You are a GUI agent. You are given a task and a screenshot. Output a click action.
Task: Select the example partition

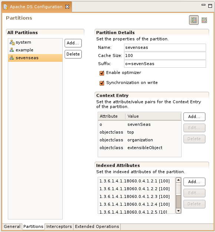(35, 50)
